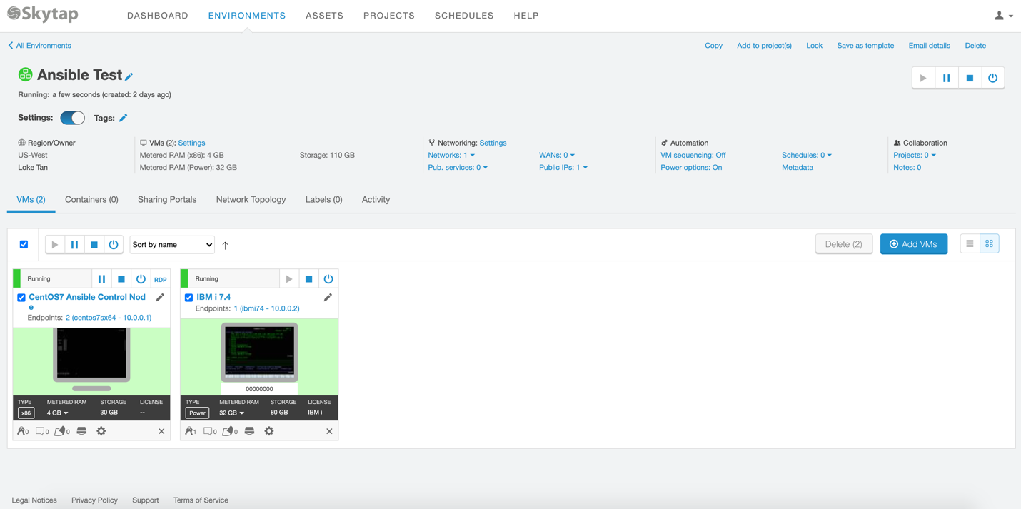Edit the Ansible Test environment name pencil

click(129, 76)
